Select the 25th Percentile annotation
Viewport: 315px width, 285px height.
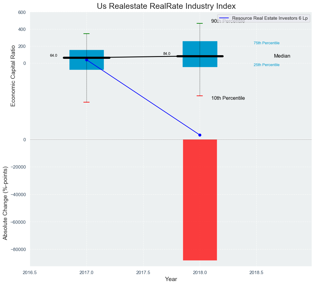click(266, 65)
